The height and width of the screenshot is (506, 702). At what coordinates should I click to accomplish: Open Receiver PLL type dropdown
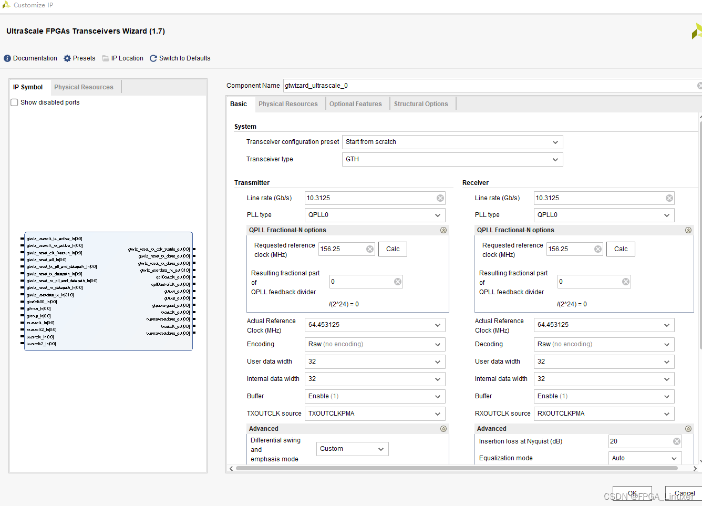[x=604, y=215]
